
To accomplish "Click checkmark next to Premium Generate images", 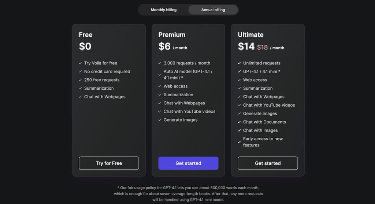I will click(160, 120).
